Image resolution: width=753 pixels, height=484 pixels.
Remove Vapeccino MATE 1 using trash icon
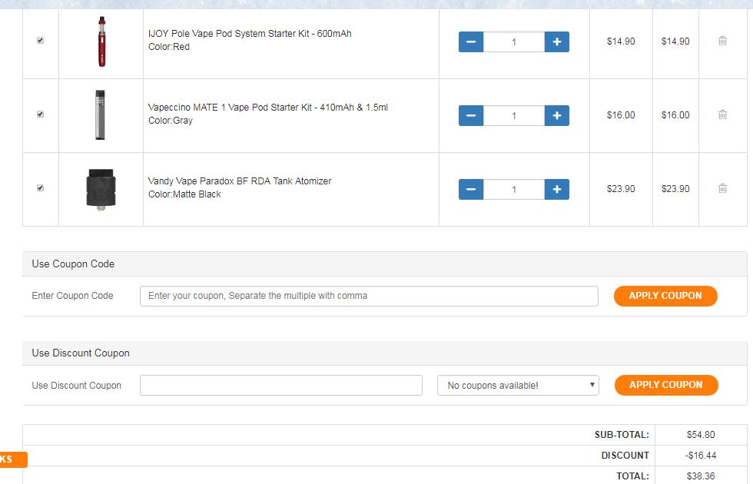pyautogui.click(x=722, y=115)
